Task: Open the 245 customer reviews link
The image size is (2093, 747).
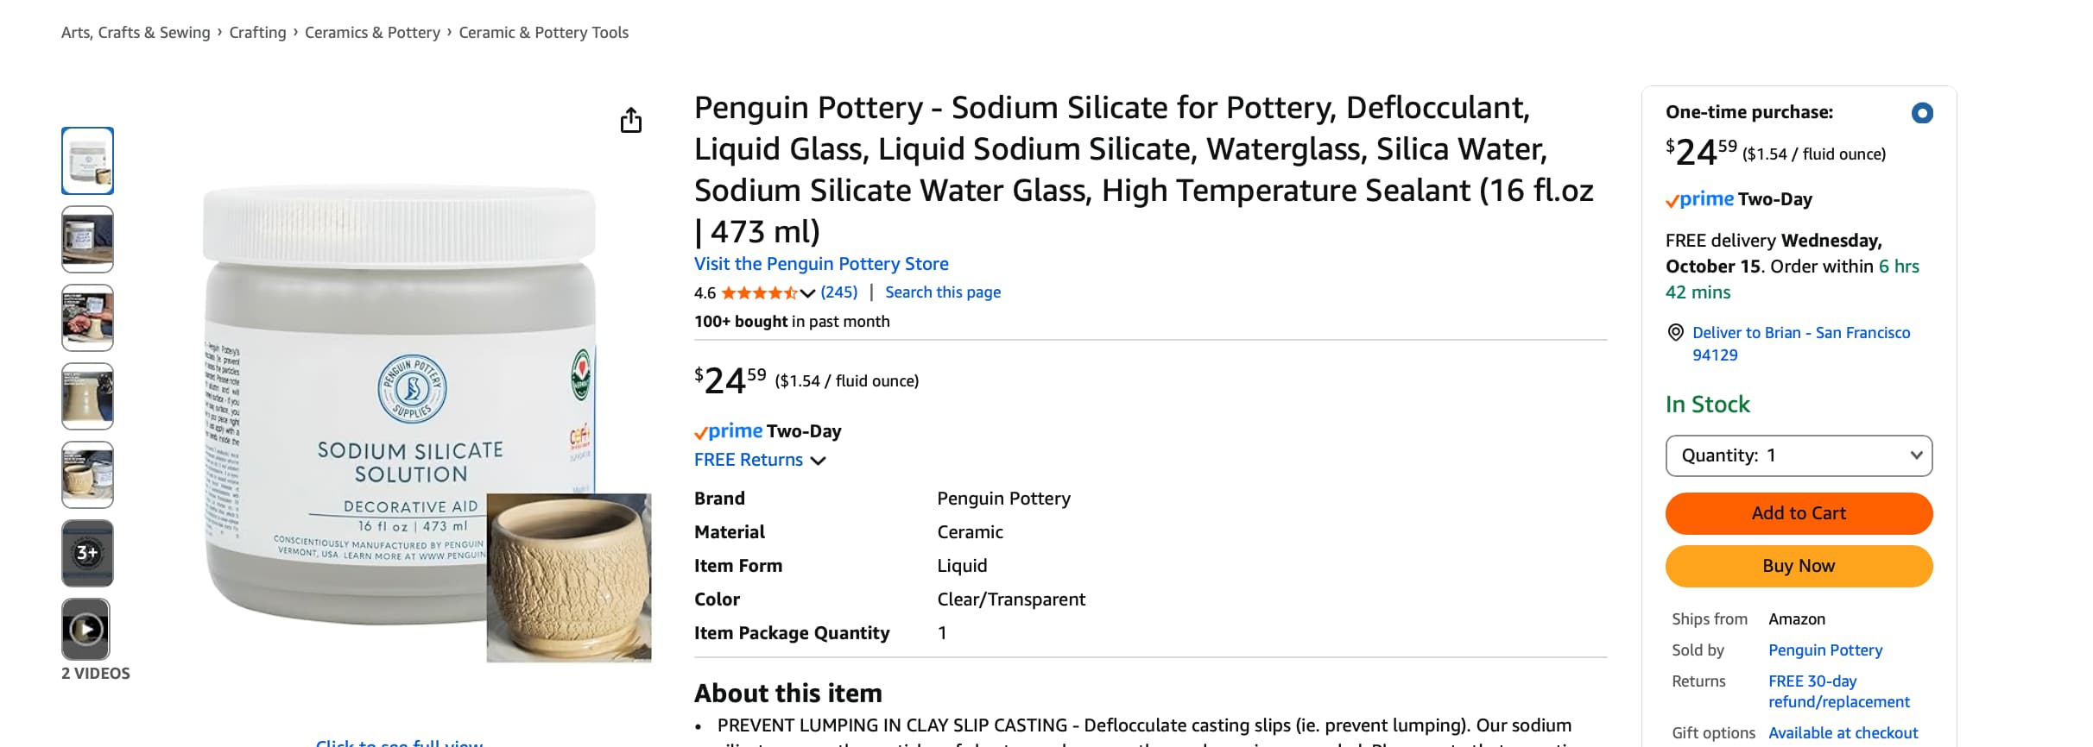Action: click(x=838, y=292)
